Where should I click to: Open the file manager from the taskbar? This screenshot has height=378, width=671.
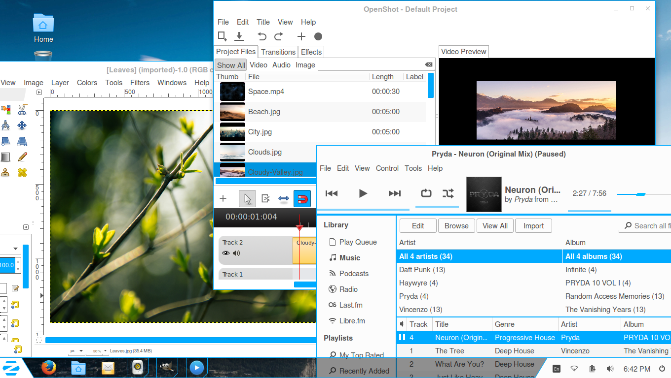[78, 367]
